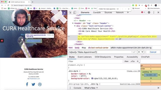
Task: Open the Event Listeners sub-tab
Action: click(85, 57)
